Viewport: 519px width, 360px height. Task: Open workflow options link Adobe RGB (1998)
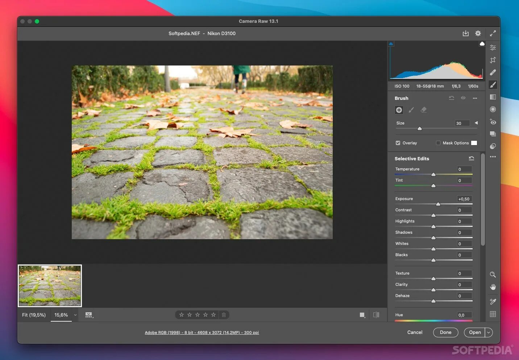coord(202,333)
